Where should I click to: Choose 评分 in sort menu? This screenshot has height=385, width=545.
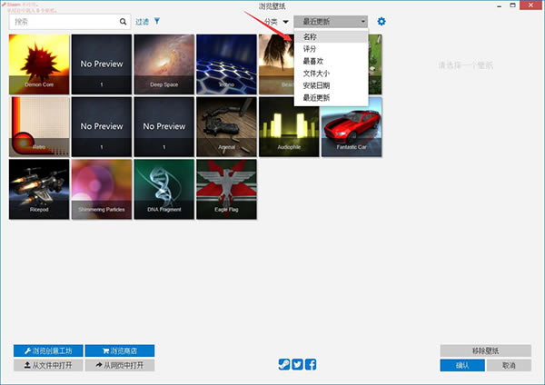tap(331, 49)
